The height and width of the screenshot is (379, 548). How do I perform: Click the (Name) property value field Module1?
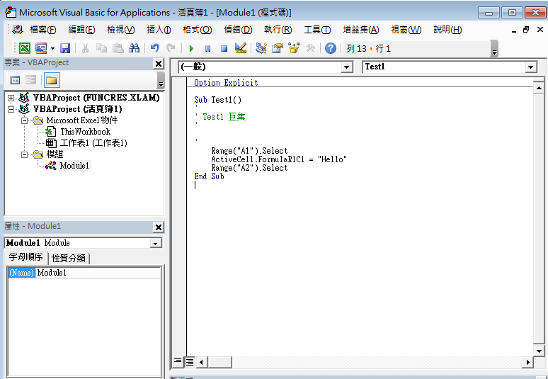tap(98, 273)
